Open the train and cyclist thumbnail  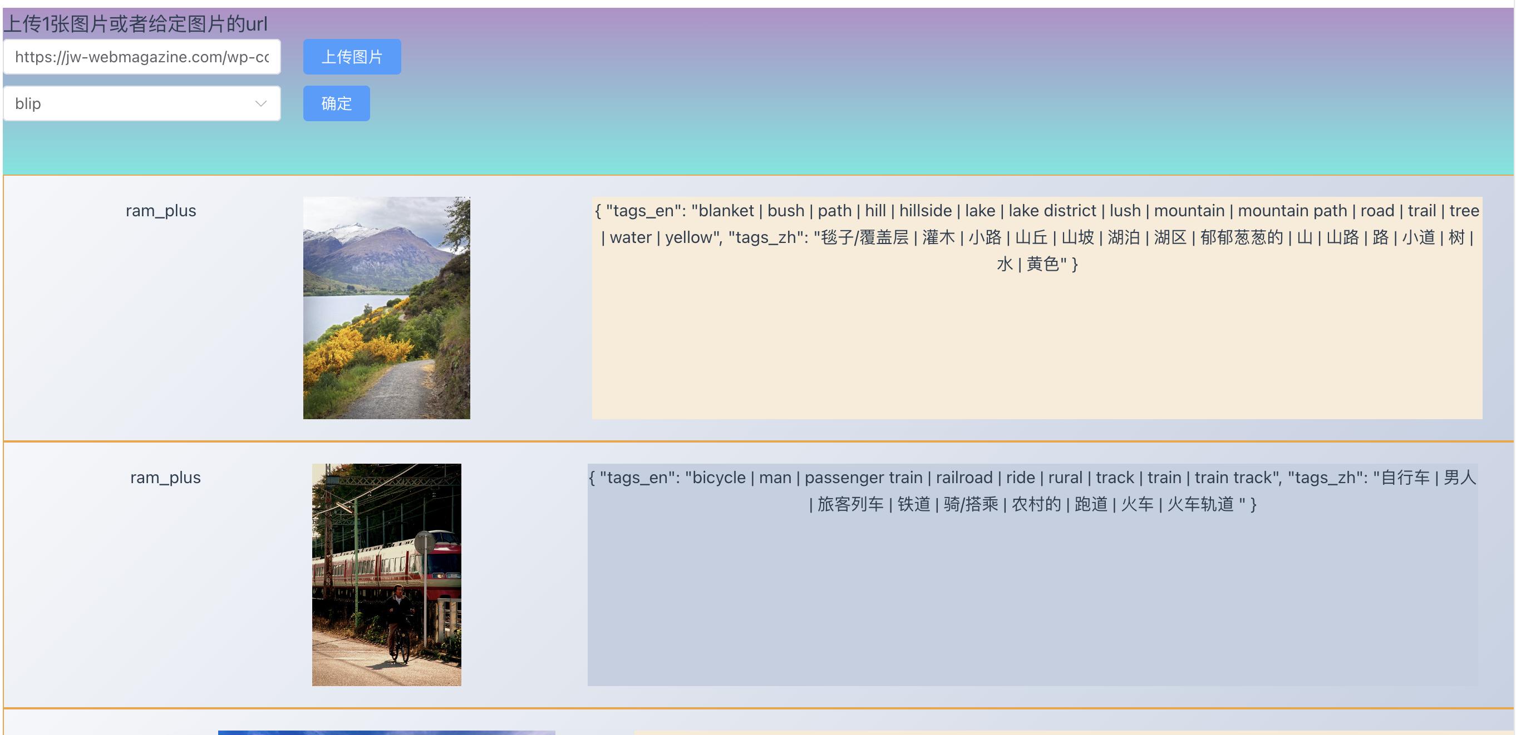click(386, 574)
